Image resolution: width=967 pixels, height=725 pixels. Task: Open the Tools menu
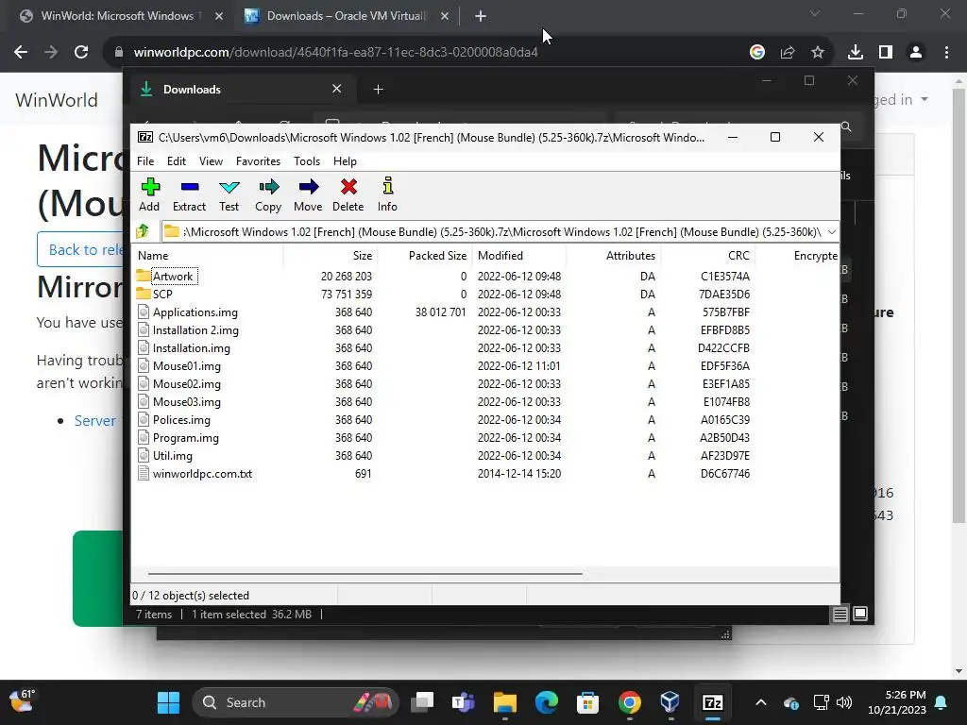click(x=307, y=160)
